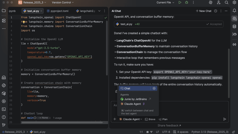The height and width of the screenshot is (134, 238).
Task: Open 4 spaces indent selector
Action: 181,132
